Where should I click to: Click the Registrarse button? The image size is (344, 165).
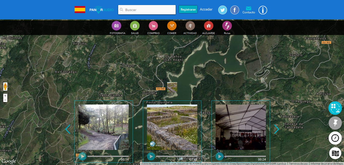188,10
